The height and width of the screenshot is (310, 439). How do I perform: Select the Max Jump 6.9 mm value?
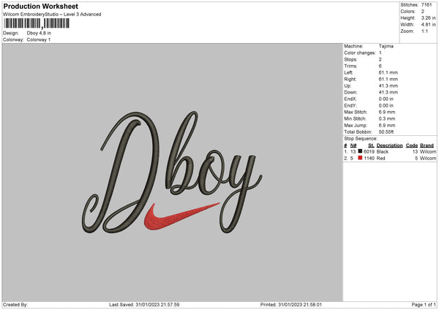point(387,125)
